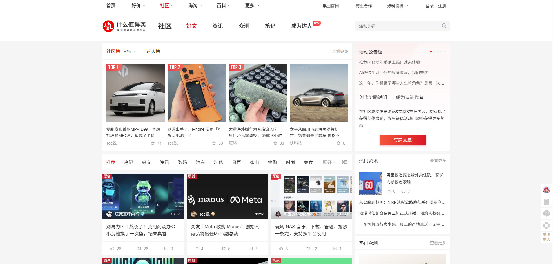
Task: Click the customer service headset icon
Action: 546,214
